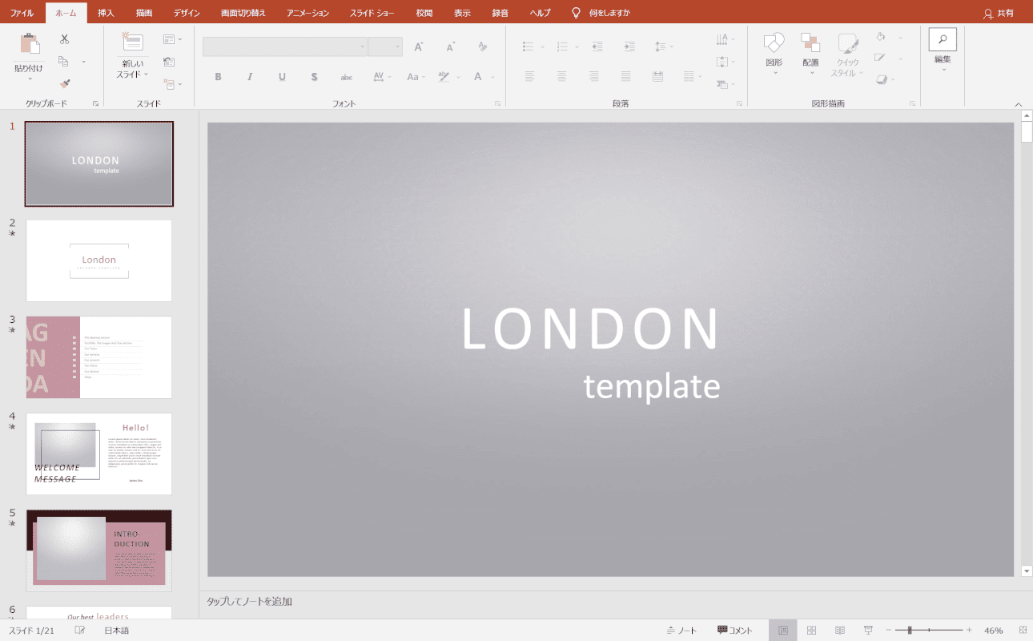Switch to the デザイン tab
The image size is (1033, 641).
(x=187, y=13)
